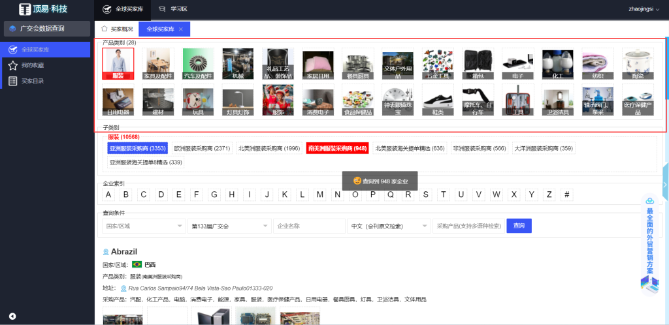669x325 pixels.
Task: Click the 我的收藏 star icon in sidebar
Action: click(12, 65)
